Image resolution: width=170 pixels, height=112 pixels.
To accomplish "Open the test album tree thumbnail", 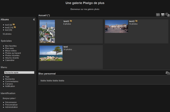I will [51, 53].
